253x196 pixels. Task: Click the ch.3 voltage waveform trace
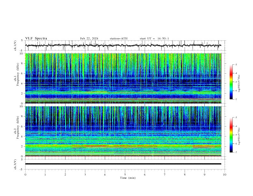pos(123,164)
